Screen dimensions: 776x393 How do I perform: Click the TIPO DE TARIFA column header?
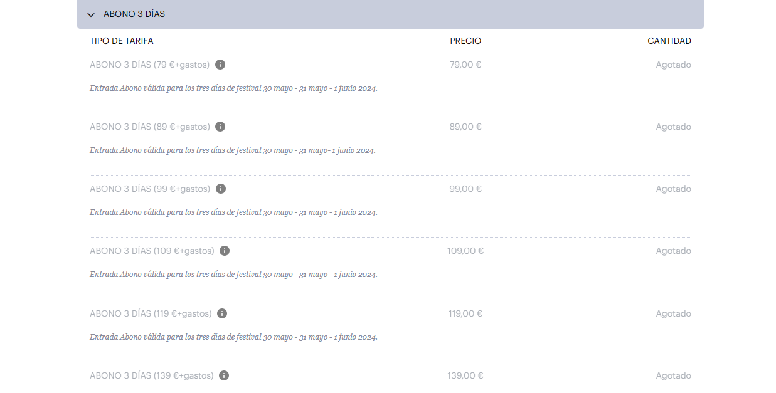[122, 41]
